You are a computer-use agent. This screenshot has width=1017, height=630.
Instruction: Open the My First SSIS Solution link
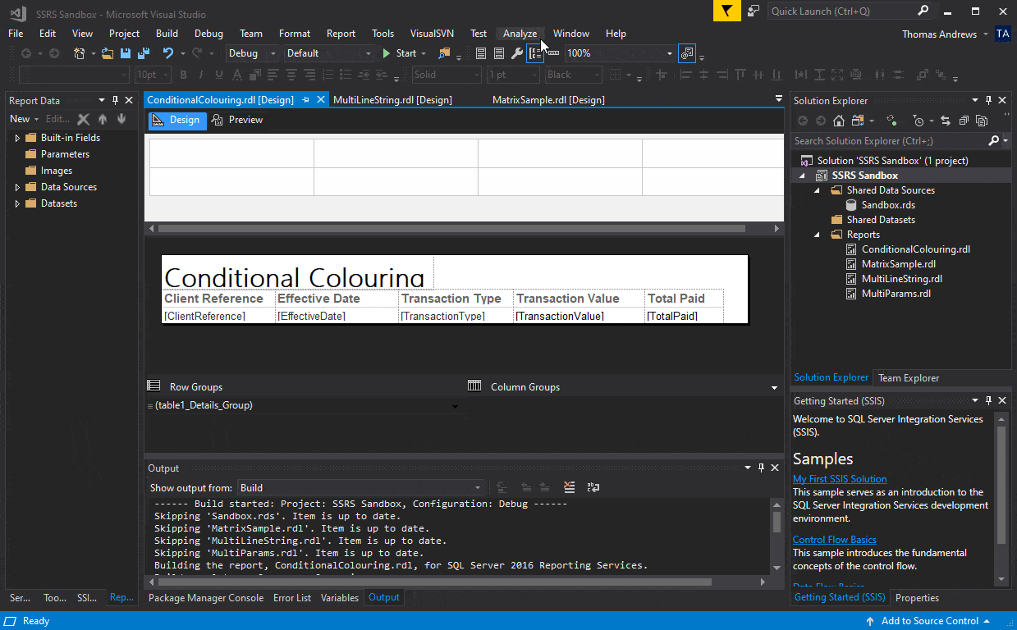(840, 478)
